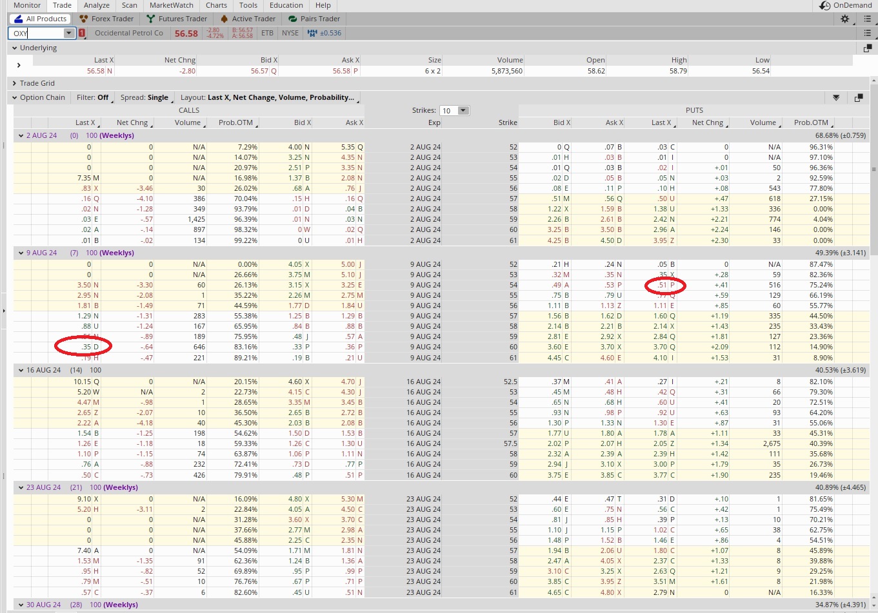Viewport: 878px width, 613px height.
Task: Click underlying high value 58.79
Action: (678, 71)
